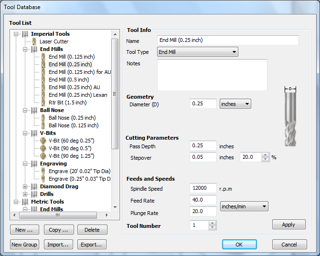
Task: Click the End Mill (0.125 inch) icon
Action: pos(43,57)
